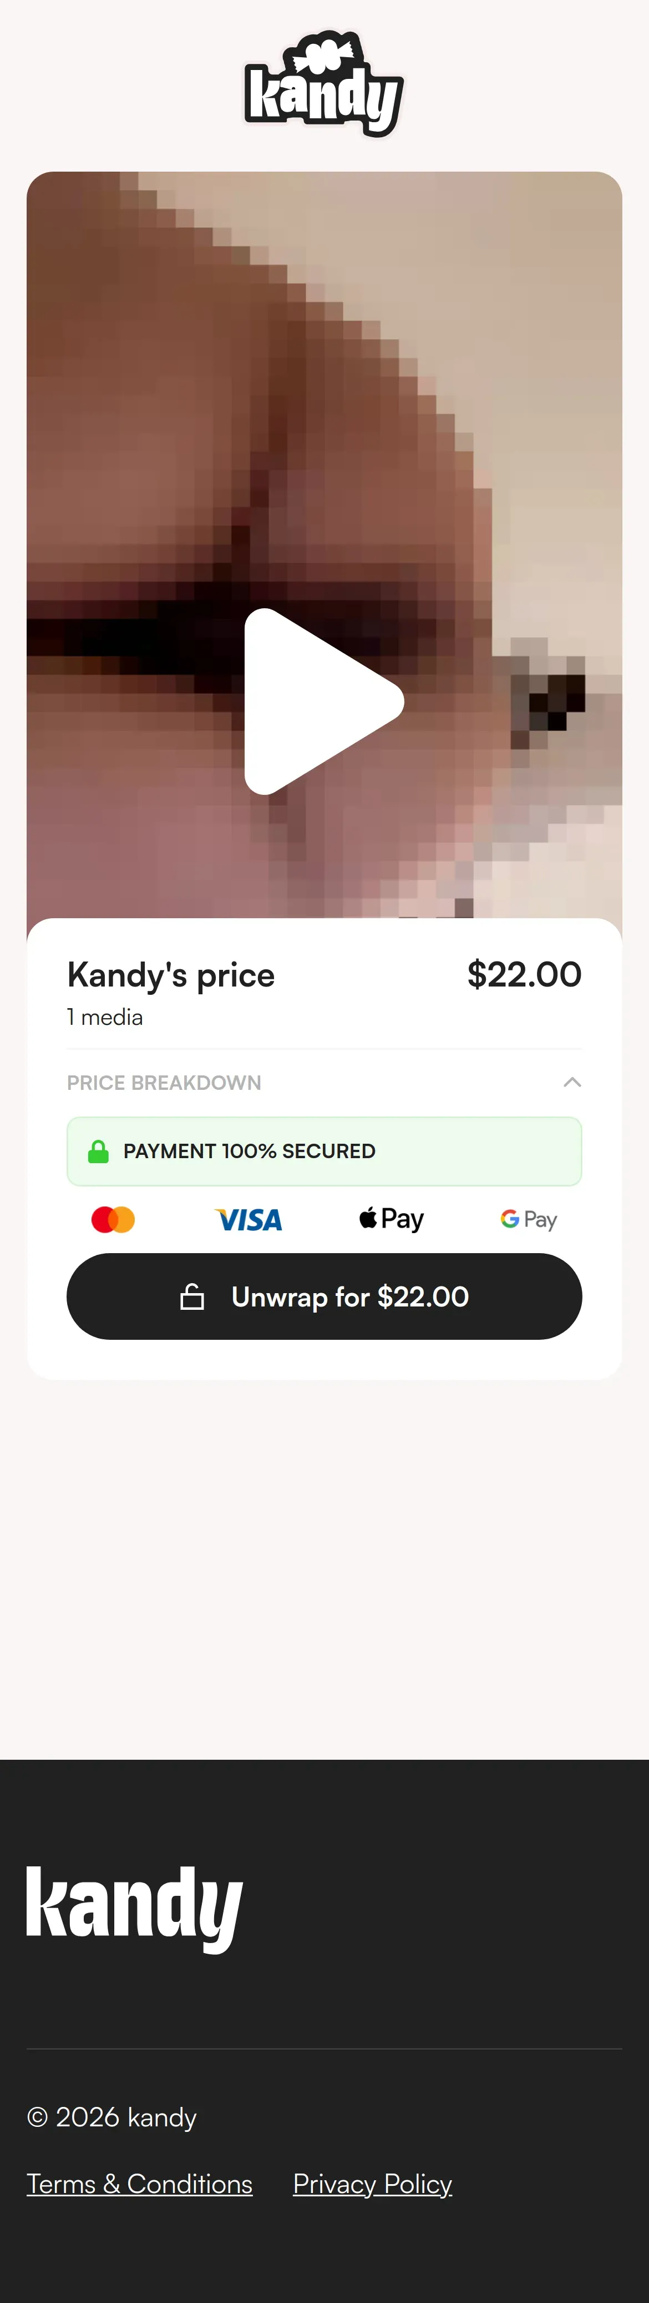Select the Google Pay icon
This screenshot has width=649, height=2303.
(529, 1219)
